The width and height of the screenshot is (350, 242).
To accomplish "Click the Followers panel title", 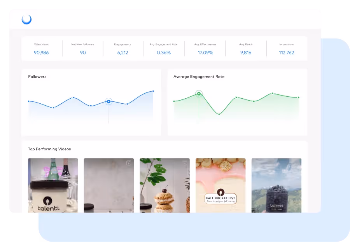I will (x=37, y=77).
